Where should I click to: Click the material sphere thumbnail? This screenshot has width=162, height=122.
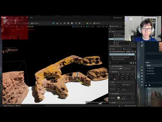pyautogui.click(x=118, y=98)
